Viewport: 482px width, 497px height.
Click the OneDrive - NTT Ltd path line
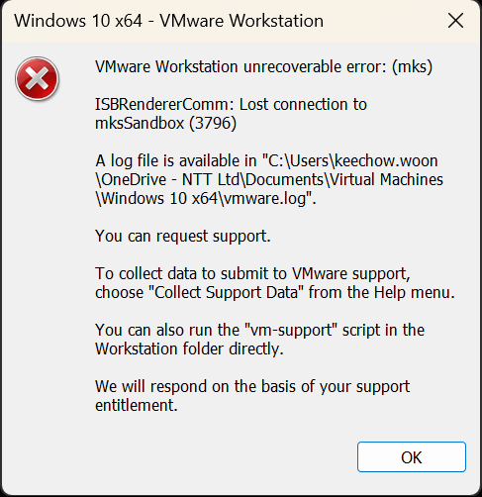pos(269,180)
